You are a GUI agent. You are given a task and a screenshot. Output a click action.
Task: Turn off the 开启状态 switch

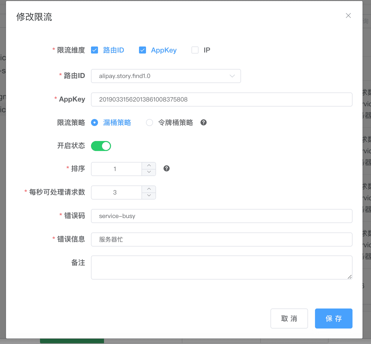[x=101, y=146]
